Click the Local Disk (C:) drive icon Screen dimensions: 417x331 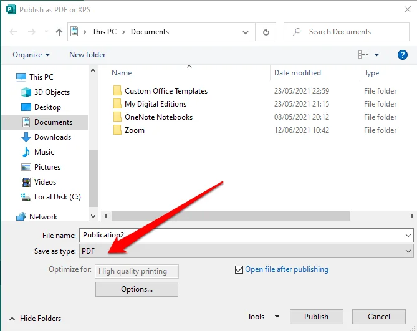point(26,197)
